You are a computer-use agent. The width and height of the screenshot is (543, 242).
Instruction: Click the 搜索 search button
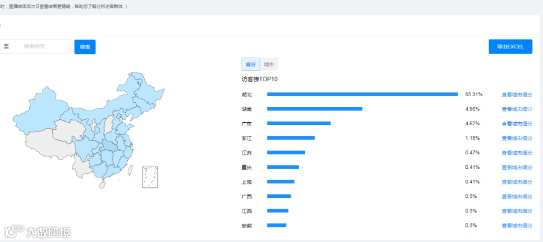(x=85, y=47)
